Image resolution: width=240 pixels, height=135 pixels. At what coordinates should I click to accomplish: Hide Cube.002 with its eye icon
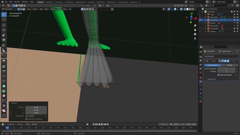[x=237, y=20]
